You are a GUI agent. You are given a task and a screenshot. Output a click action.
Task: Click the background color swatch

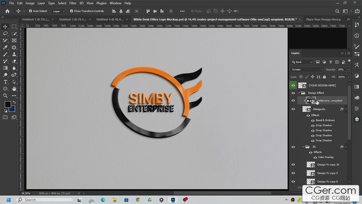coord(12,109)
